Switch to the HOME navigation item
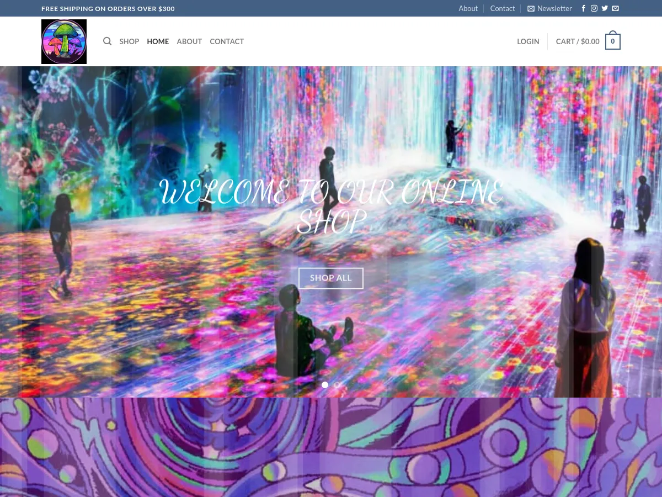662x497 pixels. pyautogui.click(x=158, y=41)
